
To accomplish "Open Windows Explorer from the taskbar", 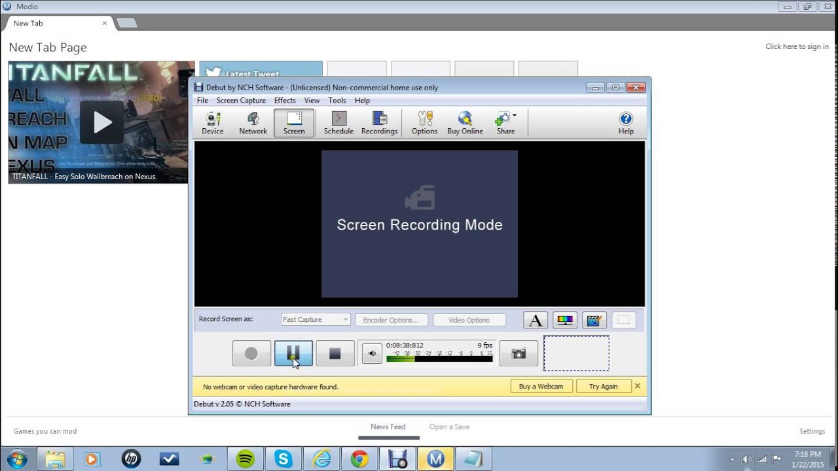I will coord(56,459).
